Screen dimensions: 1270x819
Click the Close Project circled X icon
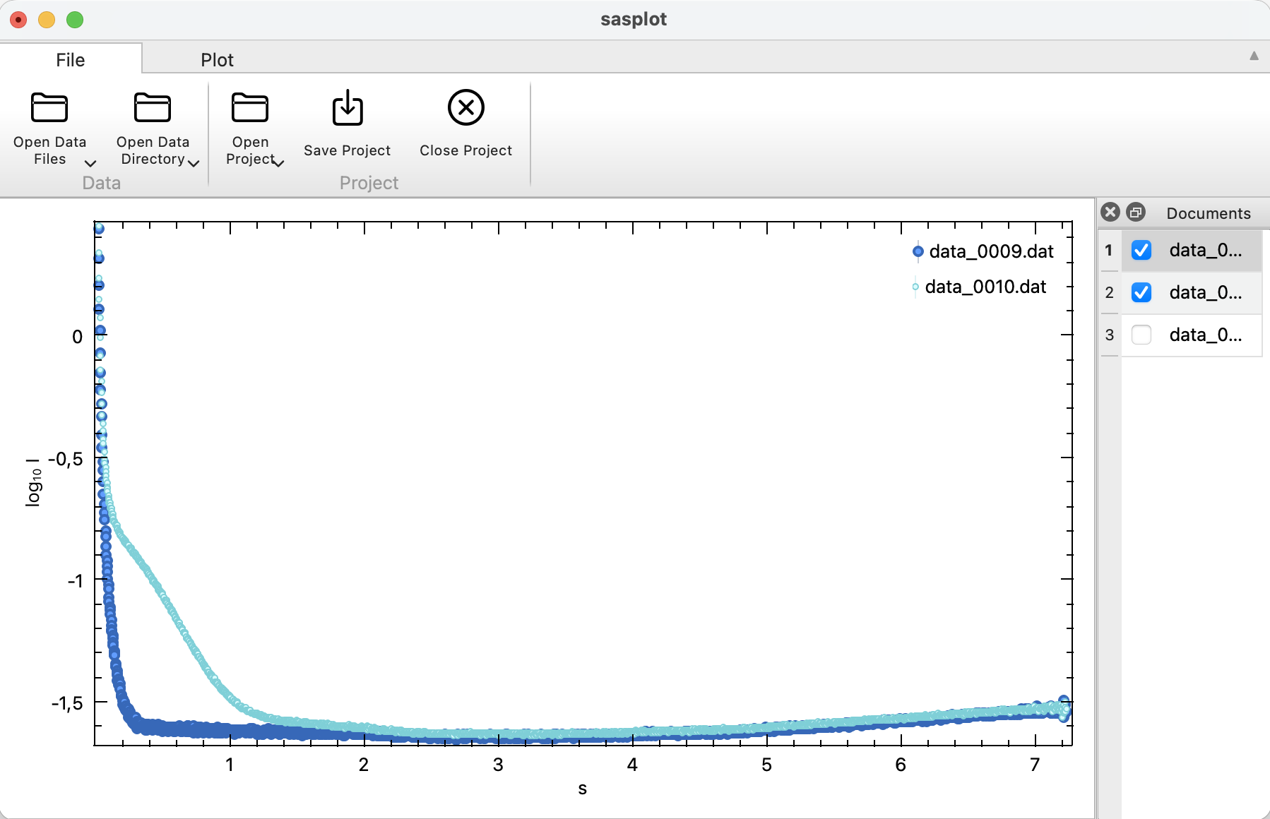[x=465, y=108]
